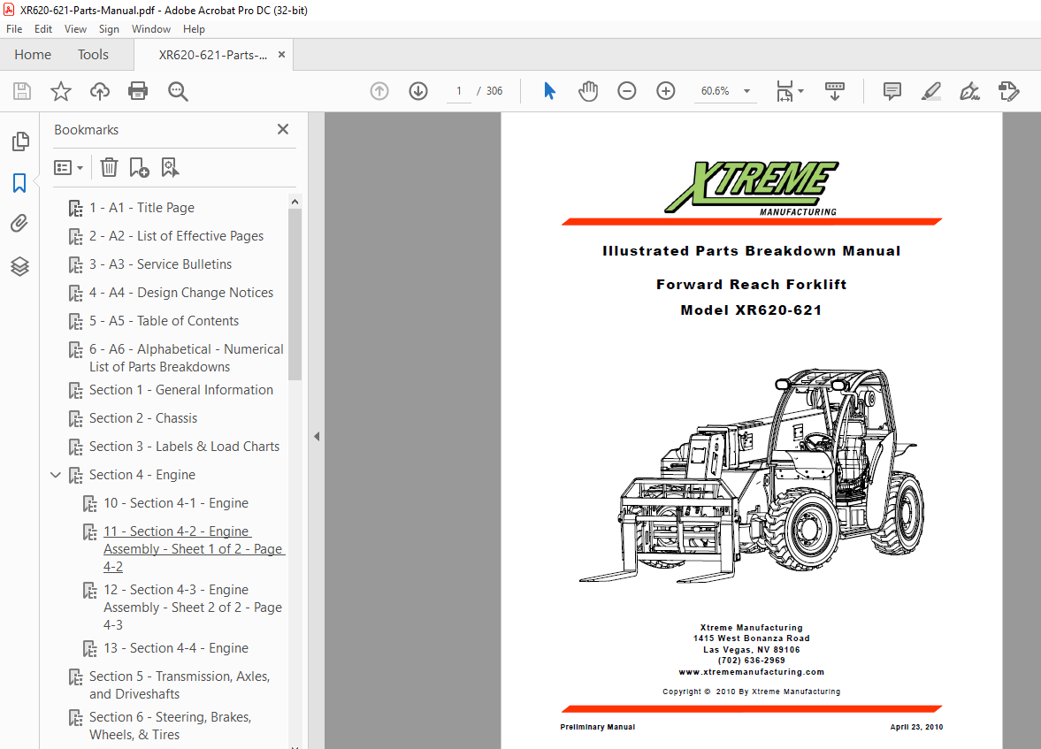The width and height of the screenshot is (1041, 749).
Task: Open the Layers panel icon
Action: point(19,265)
